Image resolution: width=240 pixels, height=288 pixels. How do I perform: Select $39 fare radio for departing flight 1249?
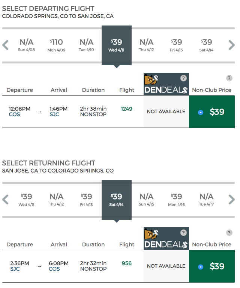click(x=201, y=112)
